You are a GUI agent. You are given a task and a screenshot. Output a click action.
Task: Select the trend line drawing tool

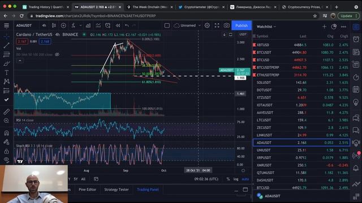pos(6,45)
